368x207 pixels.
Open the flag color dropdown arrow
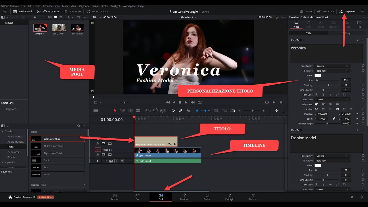click(201, 111)
